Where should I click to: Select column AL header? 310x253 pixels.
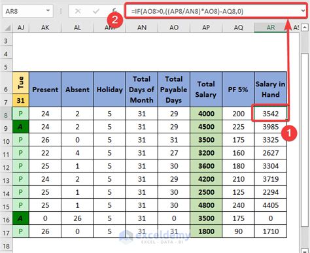point(77,27)
